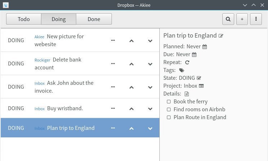Image resolution: width=268 pixels, height=161 pixels.
Task: Switch to the Doing tab
Action: [59, 19]
